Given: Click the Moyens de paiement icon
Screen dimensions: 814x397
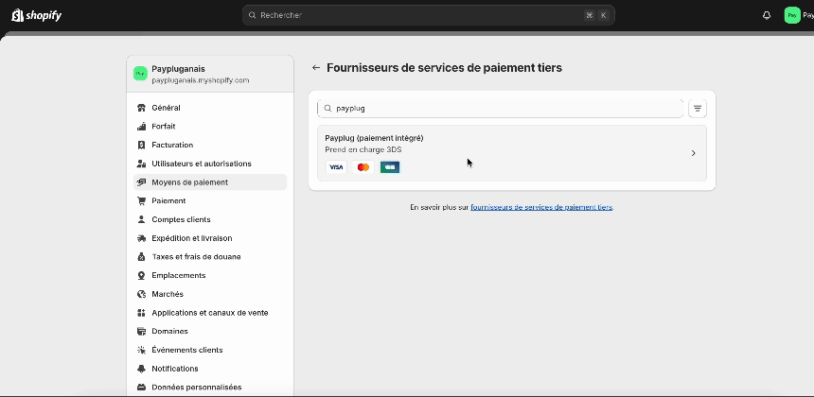Looking at the screenshot, I should pos(141,182).
